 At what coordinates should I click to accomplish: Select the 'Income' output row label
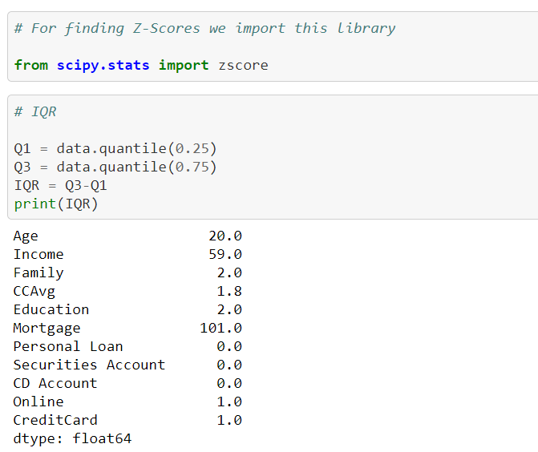pos(38,255)
